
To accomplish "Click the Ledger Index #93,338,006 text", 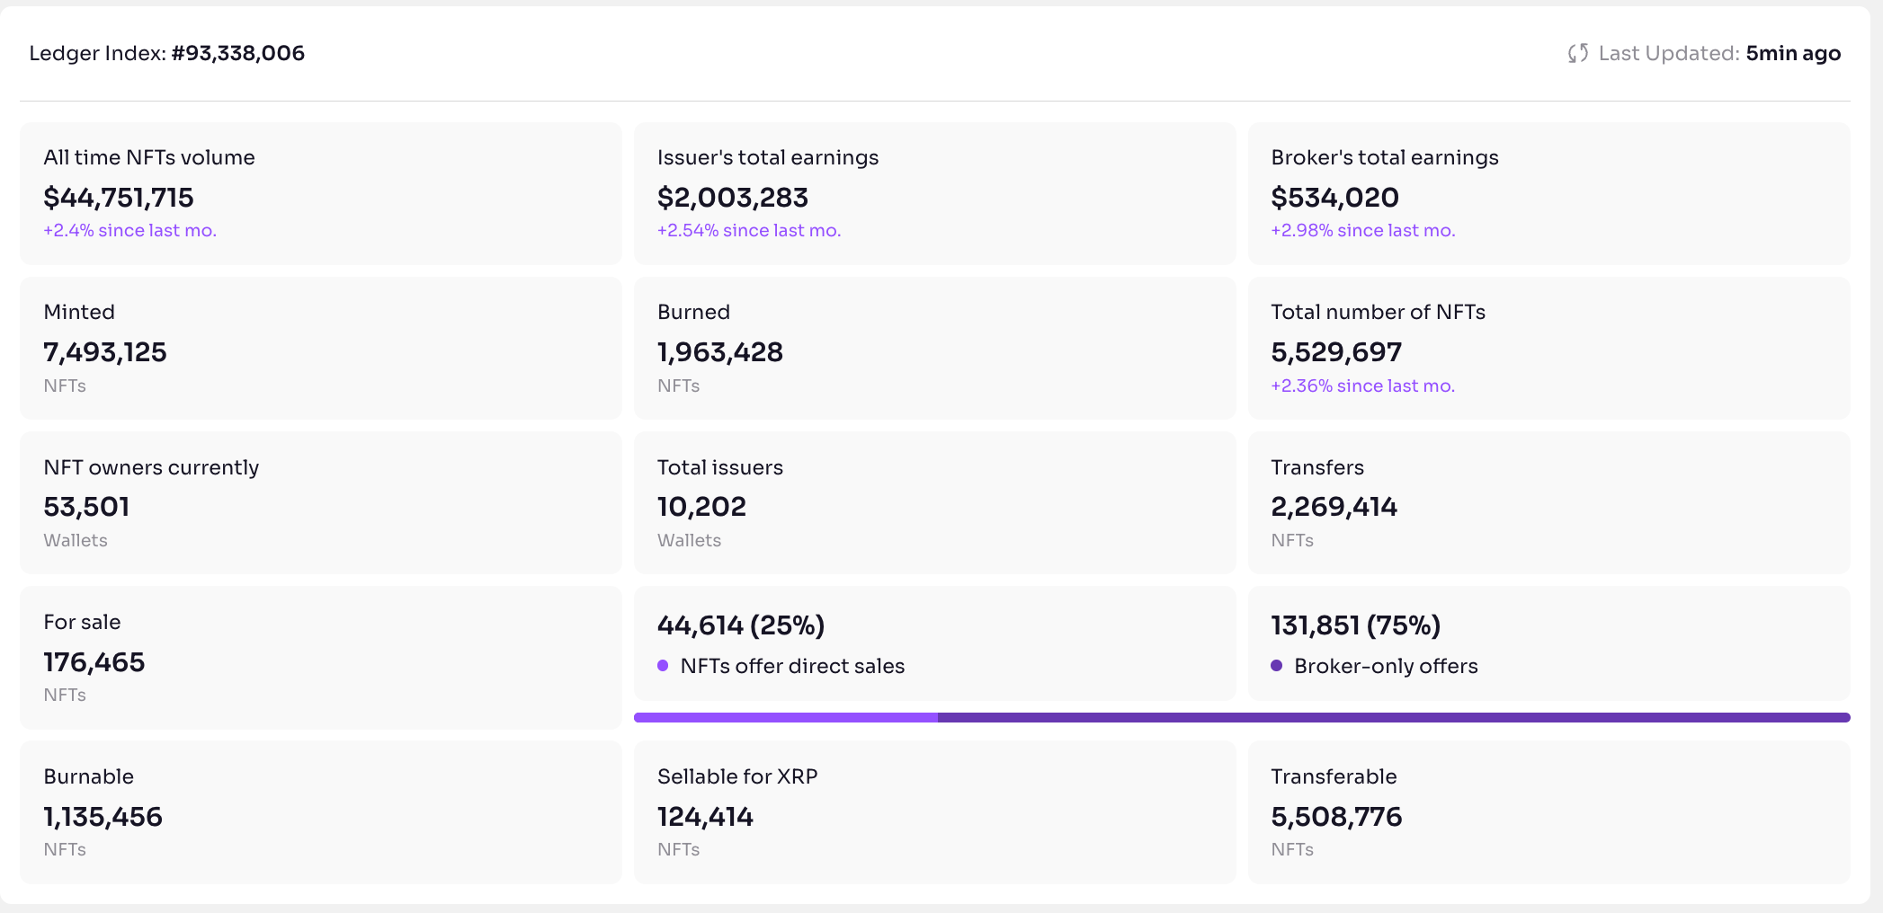I will [167, 53].
